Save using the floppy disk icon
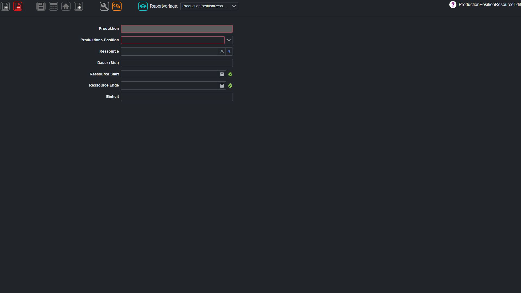521x293 pixels. [41, 6]
